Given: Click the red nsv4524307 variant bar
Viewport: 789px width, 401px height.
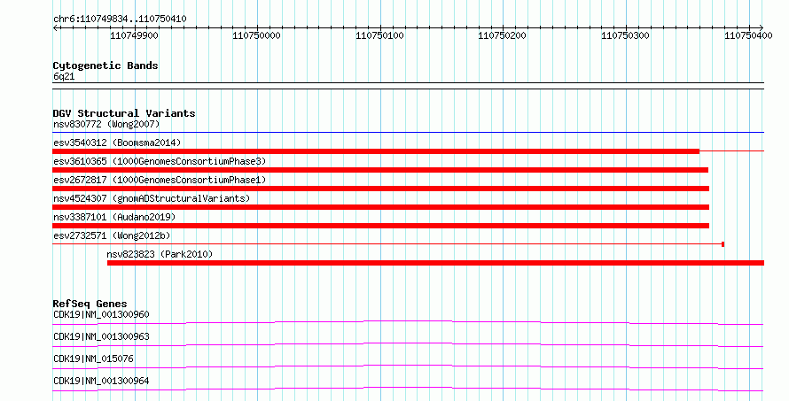Looking at the screenshot, I should tap(381, 207).
